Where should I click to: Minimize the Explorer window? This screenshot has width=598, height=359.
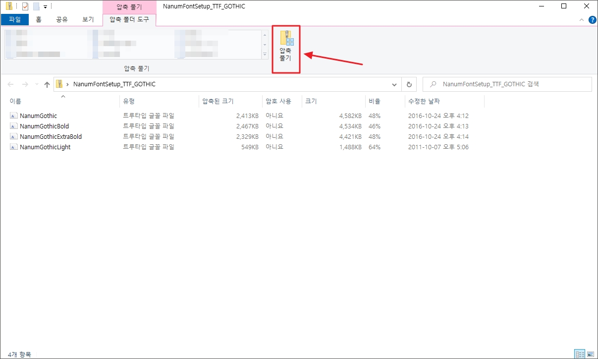click(x=541, y=6)
